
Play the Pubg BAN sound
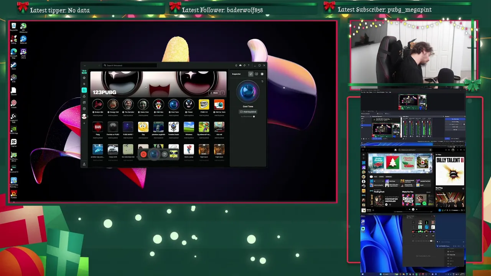pos(98,127)
